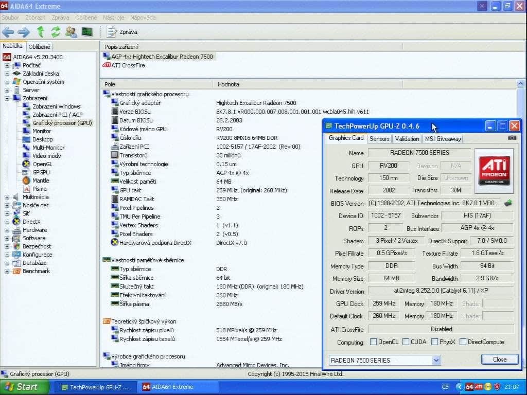
Task: Open the users management toolbar icon
Action: (x=71, y=32)
